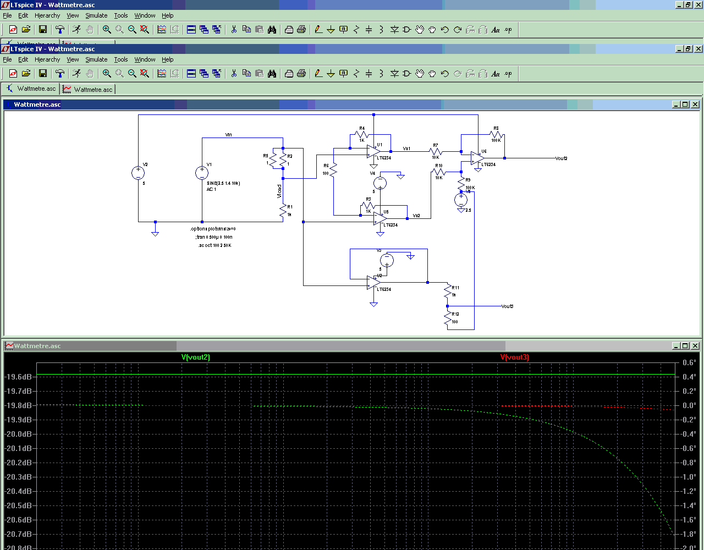Screen dimensions: 704x550
Task: Click the Find binoculars icon in lower toolbar
Action: pyautogui.click(x=272, y=74)
